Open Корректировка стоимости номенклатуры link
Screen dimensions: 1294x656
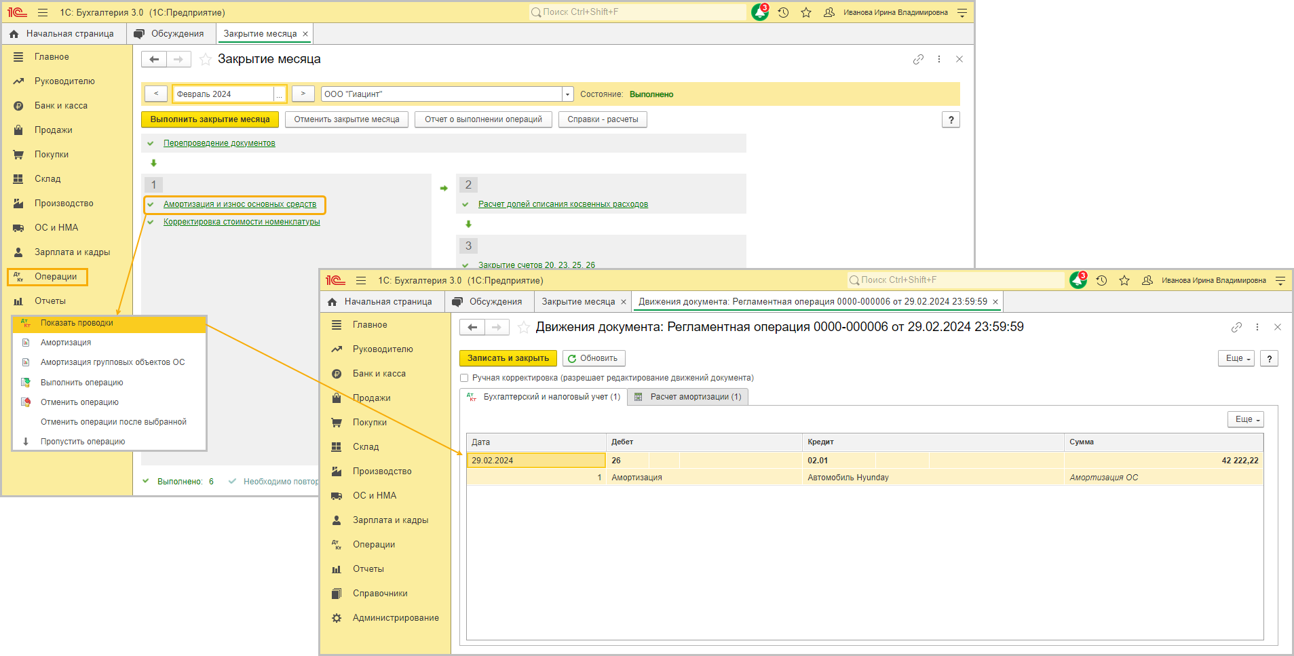242,222
